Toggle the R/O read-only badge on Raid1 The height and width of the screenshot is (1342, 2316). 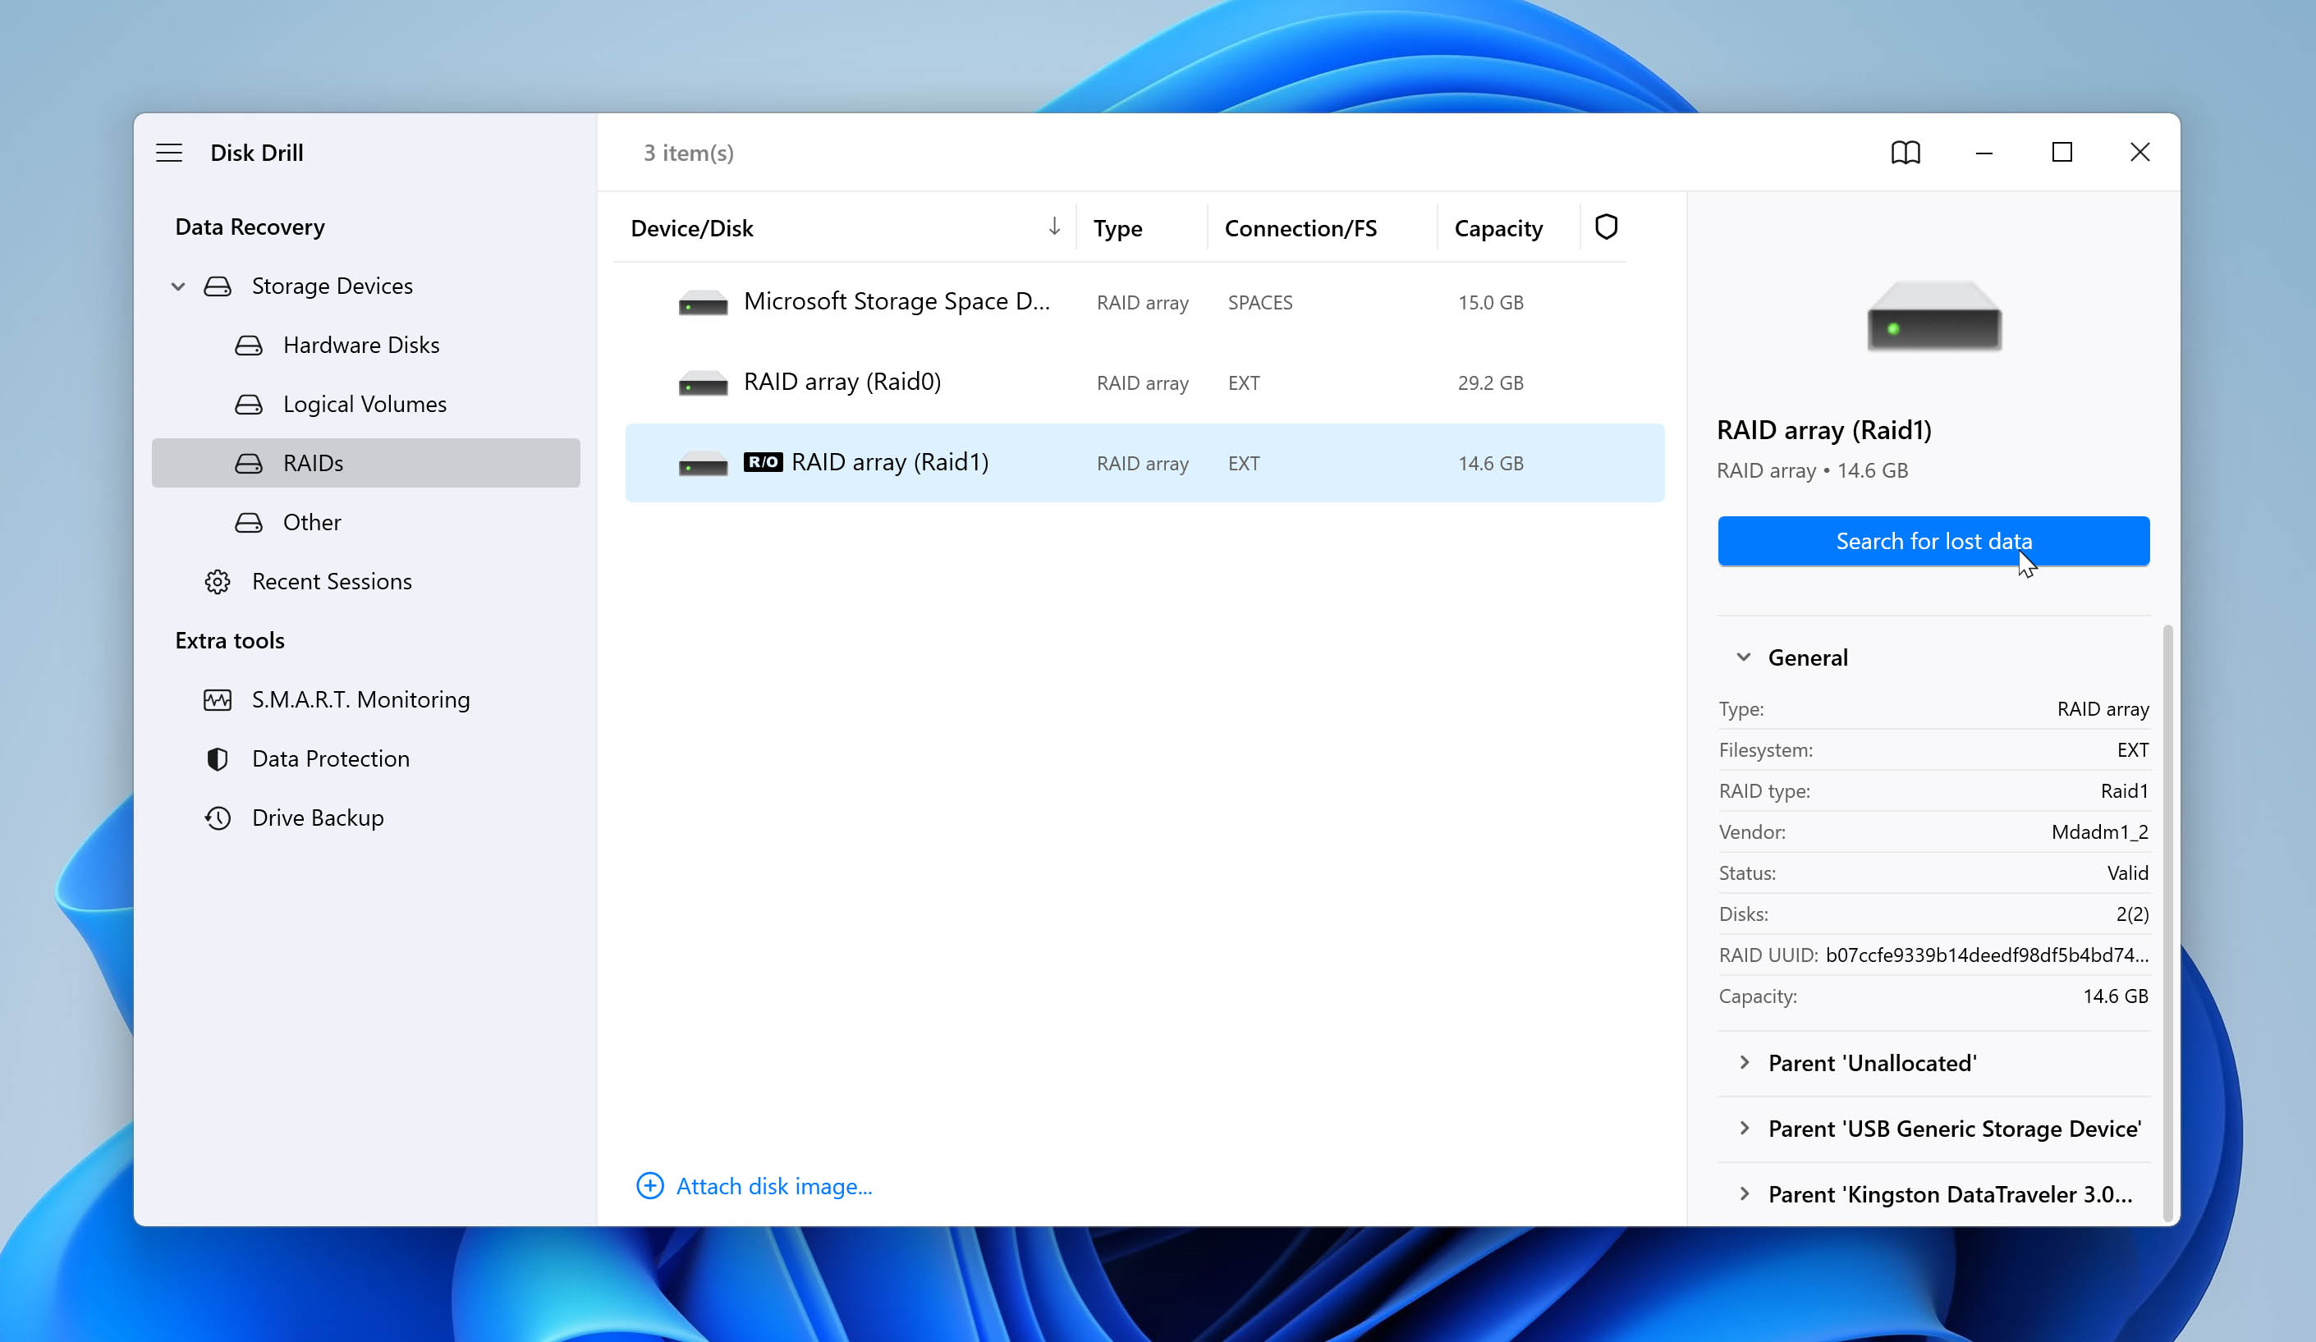[762, 462]
